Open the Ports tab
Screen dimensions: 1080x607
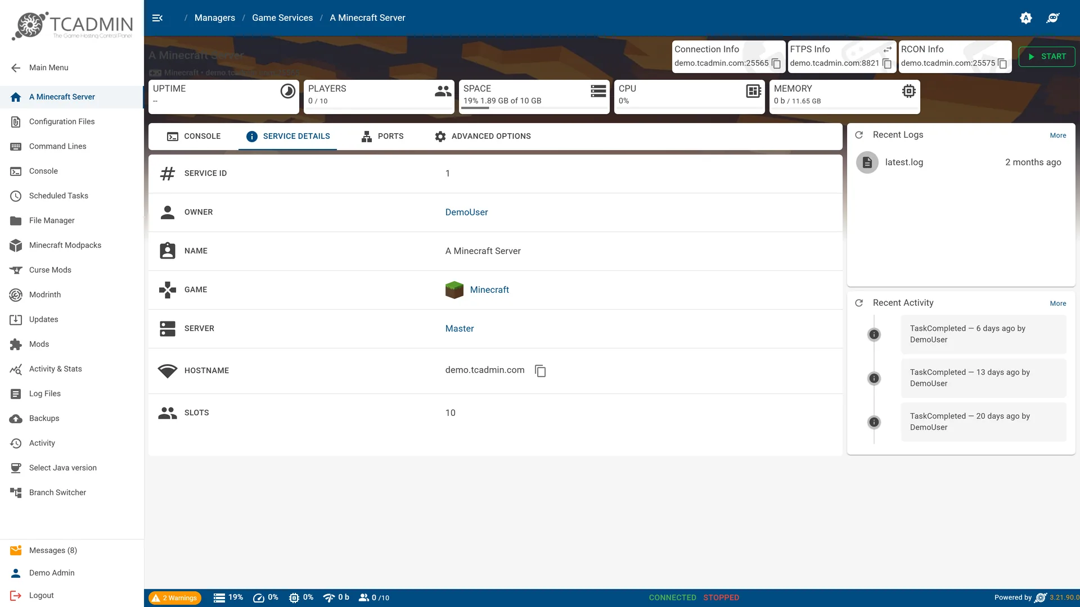tap(382, 137)
